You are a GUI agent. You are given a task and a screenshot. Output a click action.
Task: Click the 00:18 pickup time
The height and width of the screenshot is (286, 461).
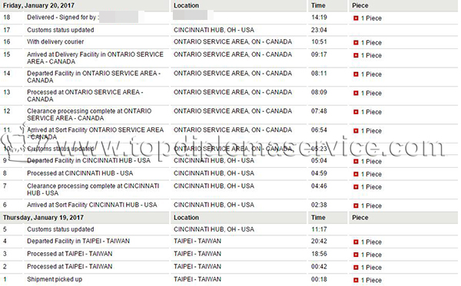pos(319,279)
